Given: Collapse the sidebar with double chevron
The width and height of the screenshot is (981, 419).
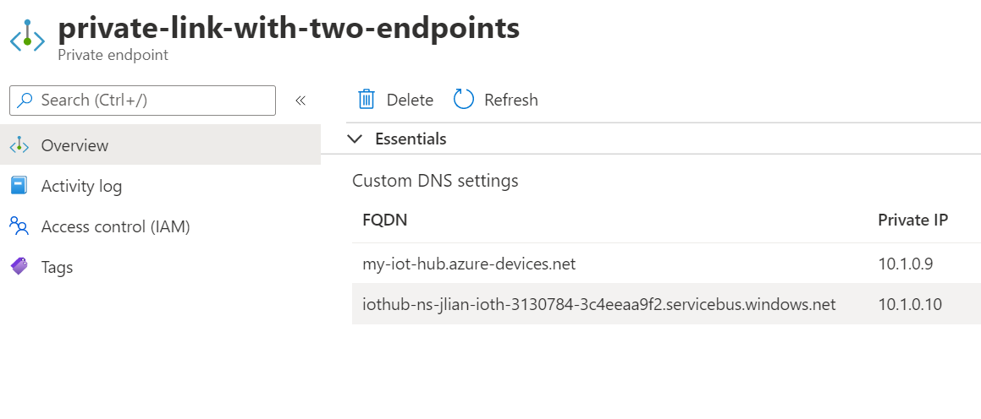Looking at the screenshot, I should [300, 100].
